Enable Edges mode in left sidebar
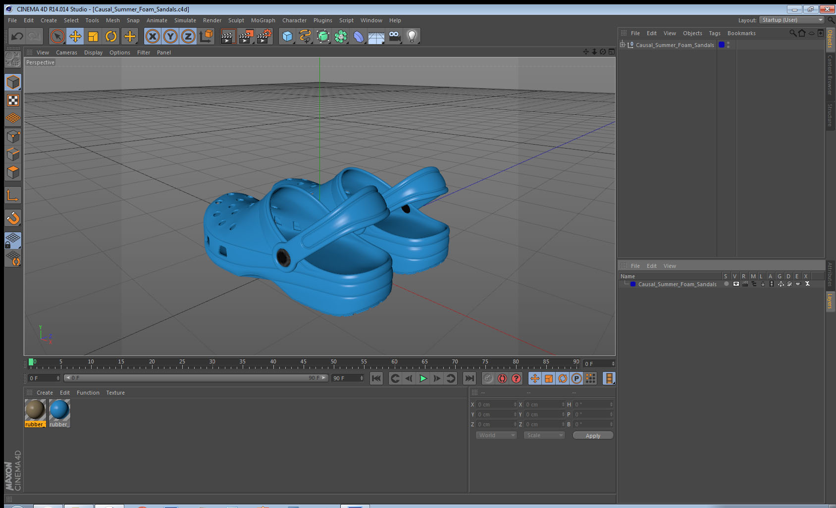Image resolution: width=836 pixels, height=508 pixels. point(13,154)
